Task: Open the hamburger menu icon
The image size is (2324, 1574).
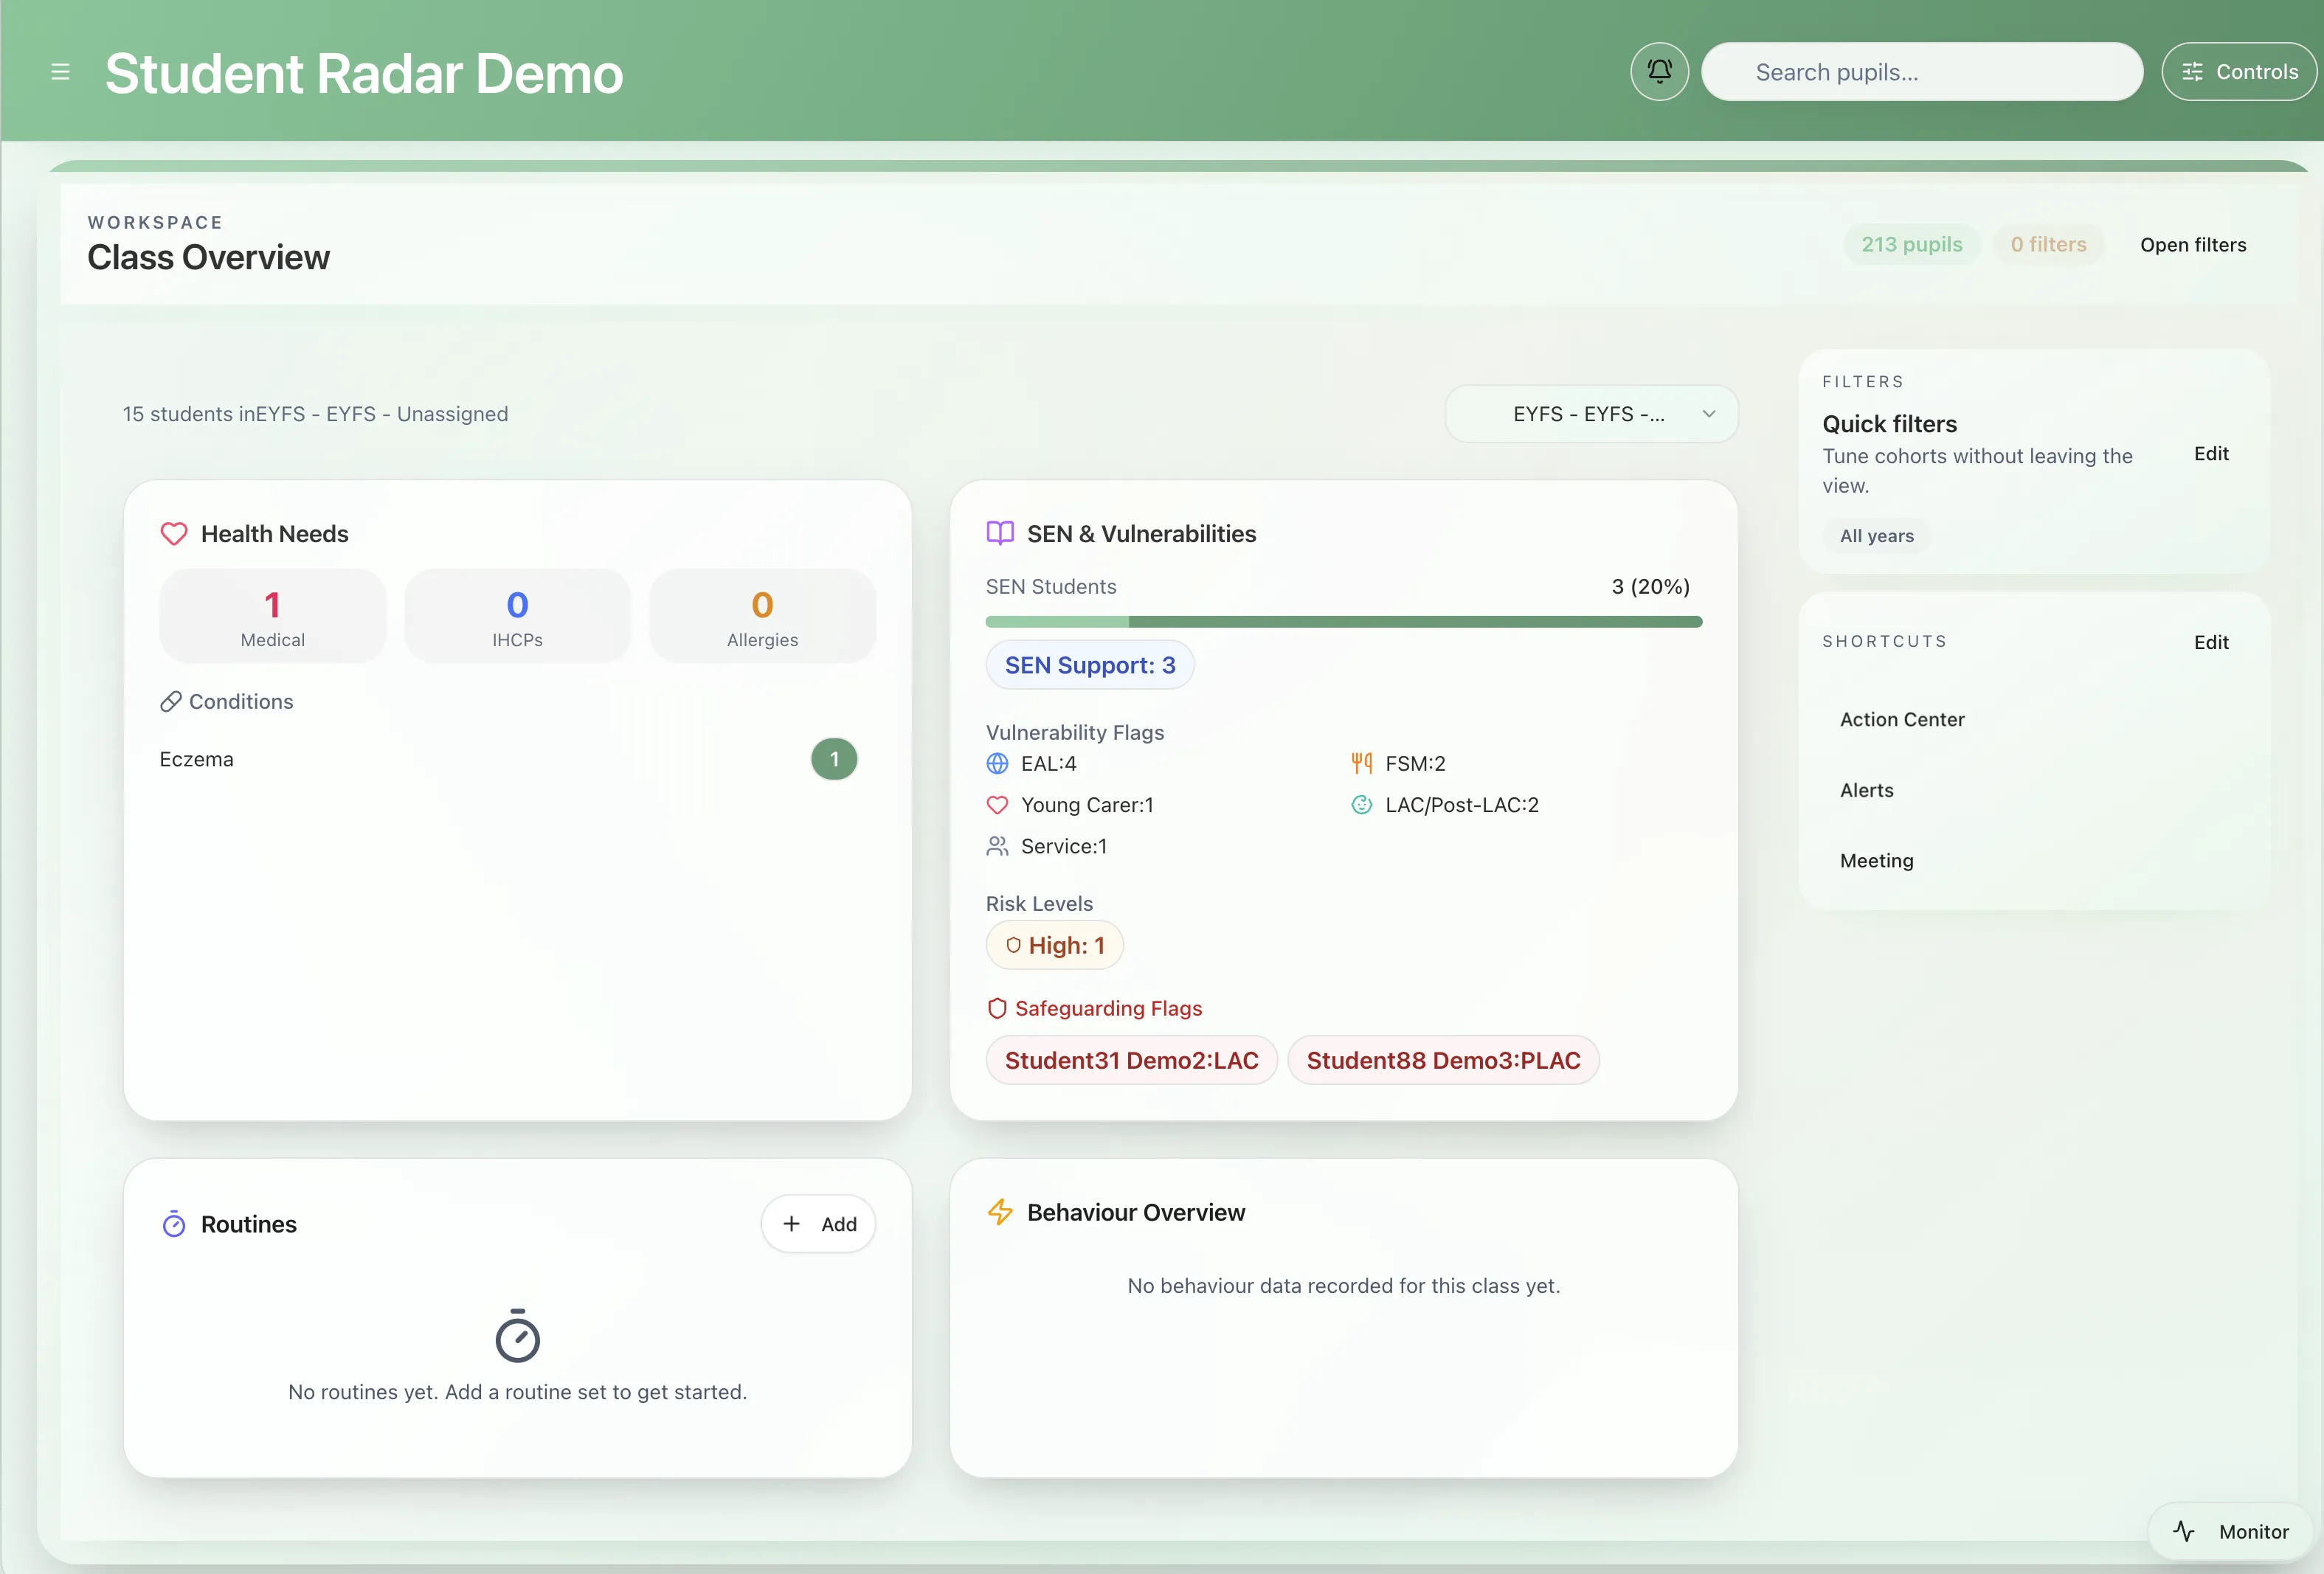Action: coord(60,72)
